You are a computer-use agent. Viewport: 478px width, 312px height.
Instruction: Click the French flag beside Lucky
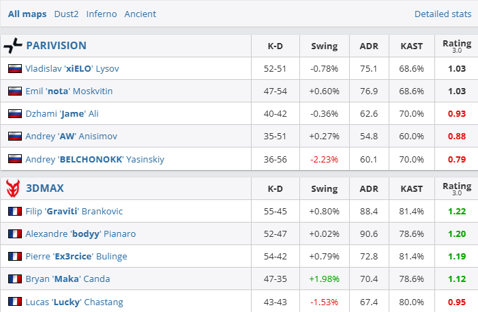coord(14,302)
